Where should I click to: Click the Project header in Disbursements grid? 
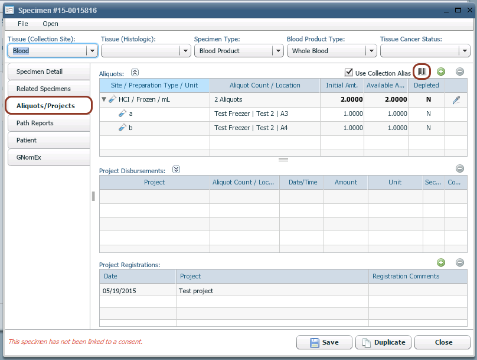(154, 182)
